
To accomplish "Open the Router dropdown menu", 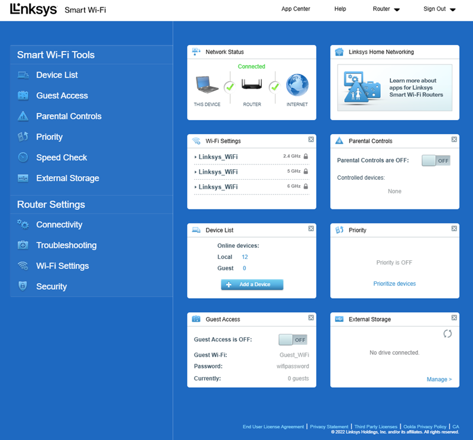I will tap(386, 9).
